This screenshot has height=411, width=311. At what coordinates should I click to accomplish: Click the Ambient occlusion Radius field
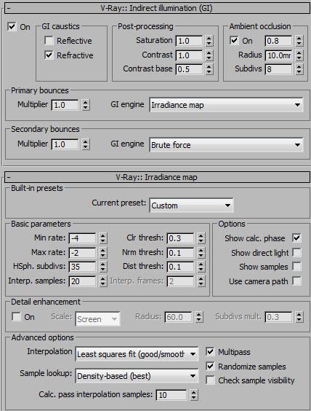click(x=278, y=55)
